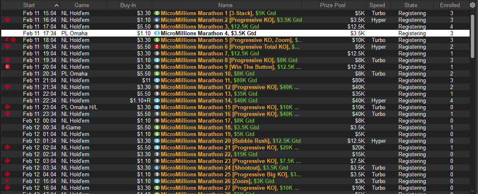This screenshot has height=194, width=478.
Task: Click Turbo speed on Marathon 1 row
Action: 379,13
